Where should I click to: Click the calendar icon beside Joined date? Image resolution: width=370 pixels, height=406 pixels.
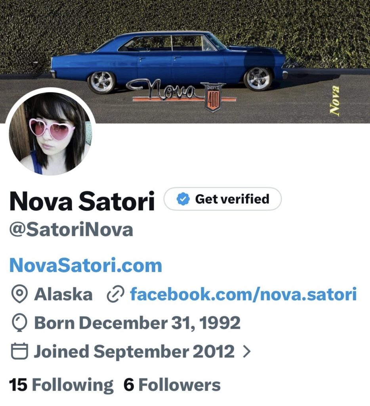[x=19, y=351]
